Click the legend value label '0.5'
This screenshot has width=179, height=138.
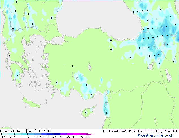coord(10,137)
